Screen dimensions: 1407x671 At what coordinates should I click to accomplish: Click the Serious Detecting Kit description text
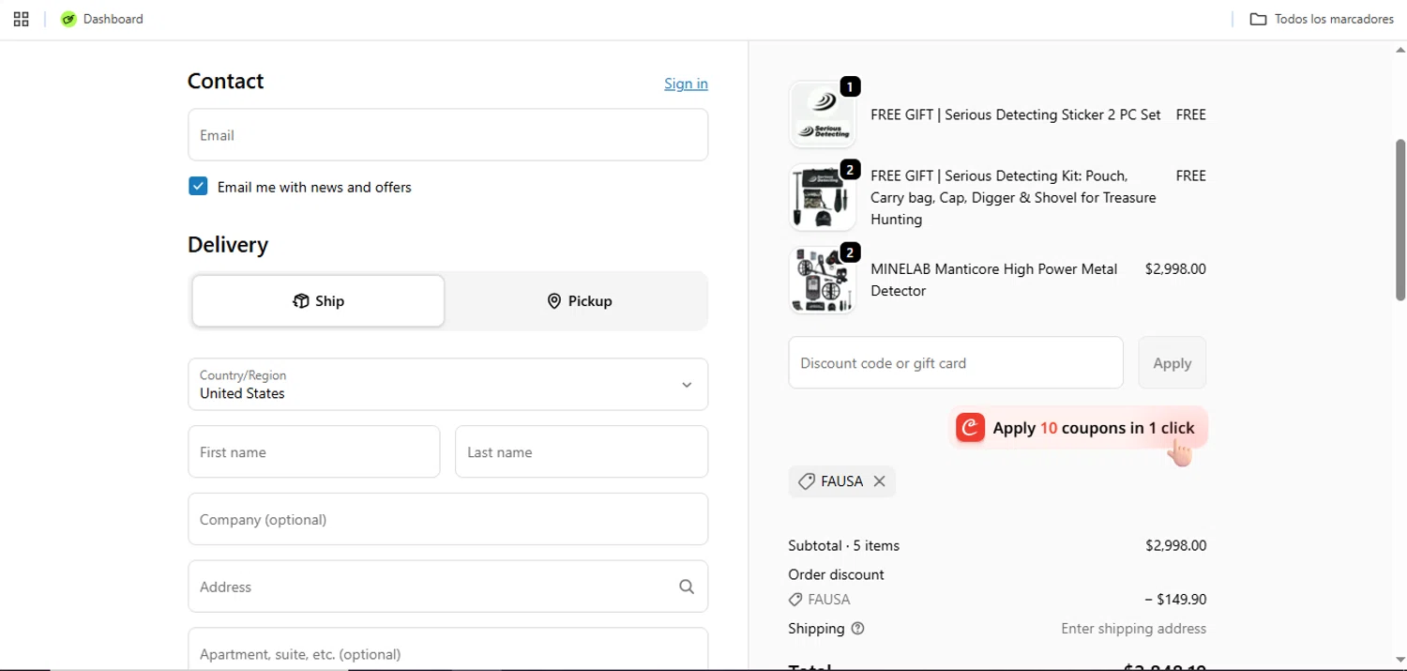(1013, 197)
